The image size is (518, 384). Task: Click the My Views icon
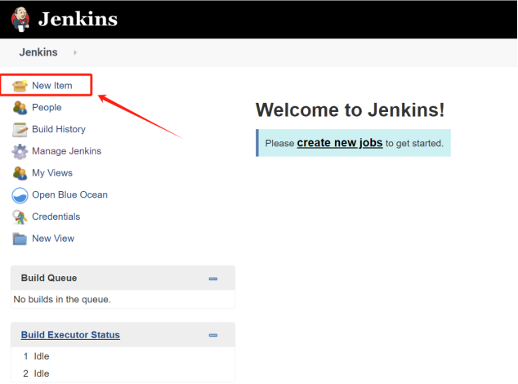(20, 173)
